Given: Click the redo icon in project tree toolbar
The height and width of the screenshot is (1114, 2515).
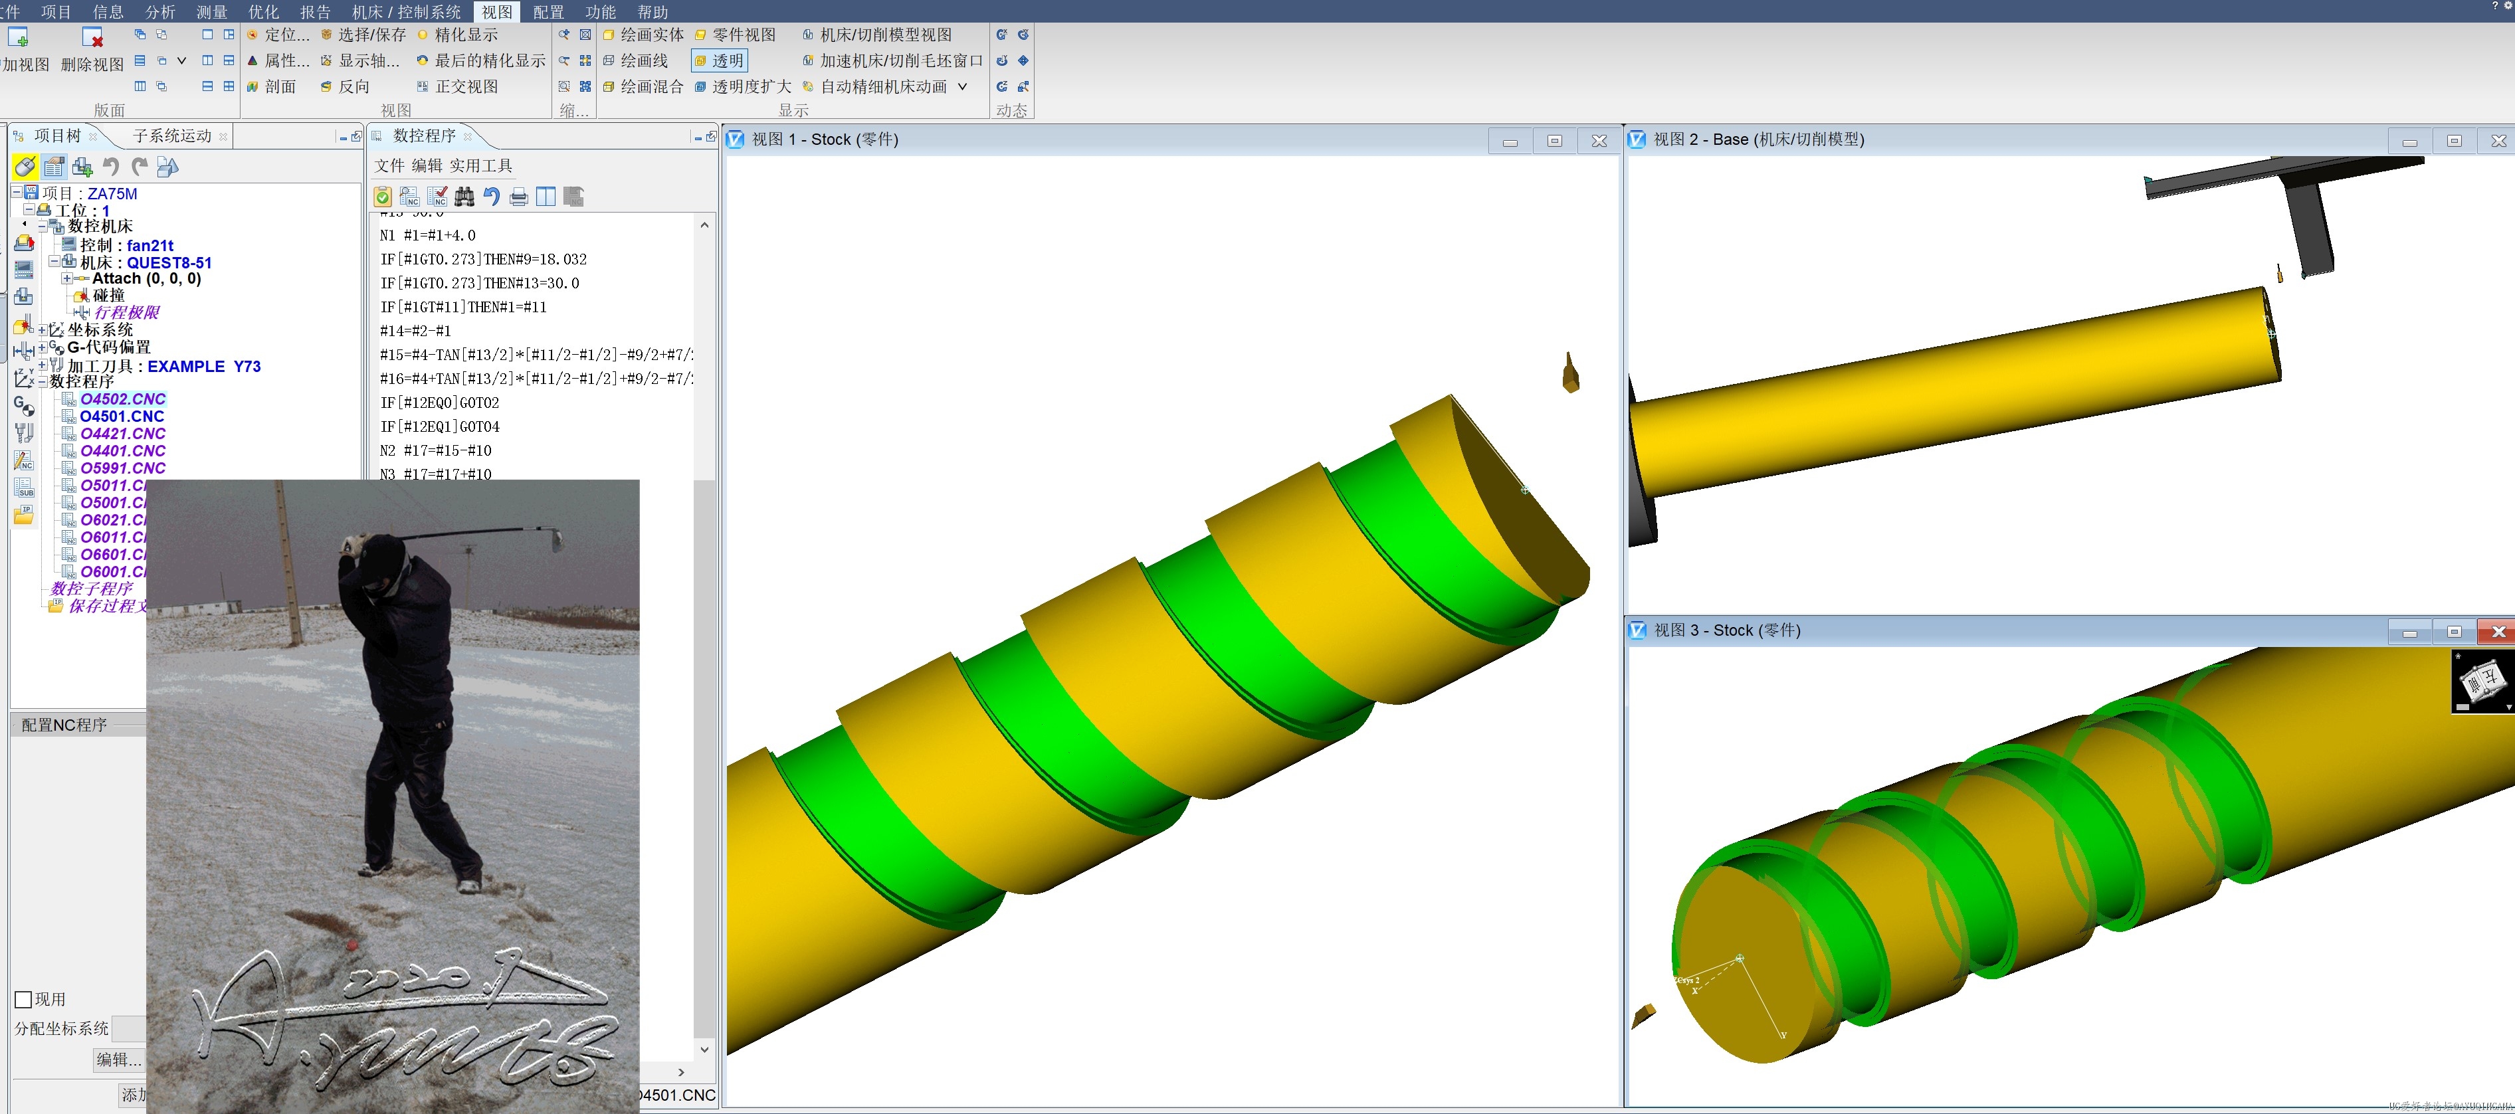Looking at the screenshot, I should (x=140, y=167).
